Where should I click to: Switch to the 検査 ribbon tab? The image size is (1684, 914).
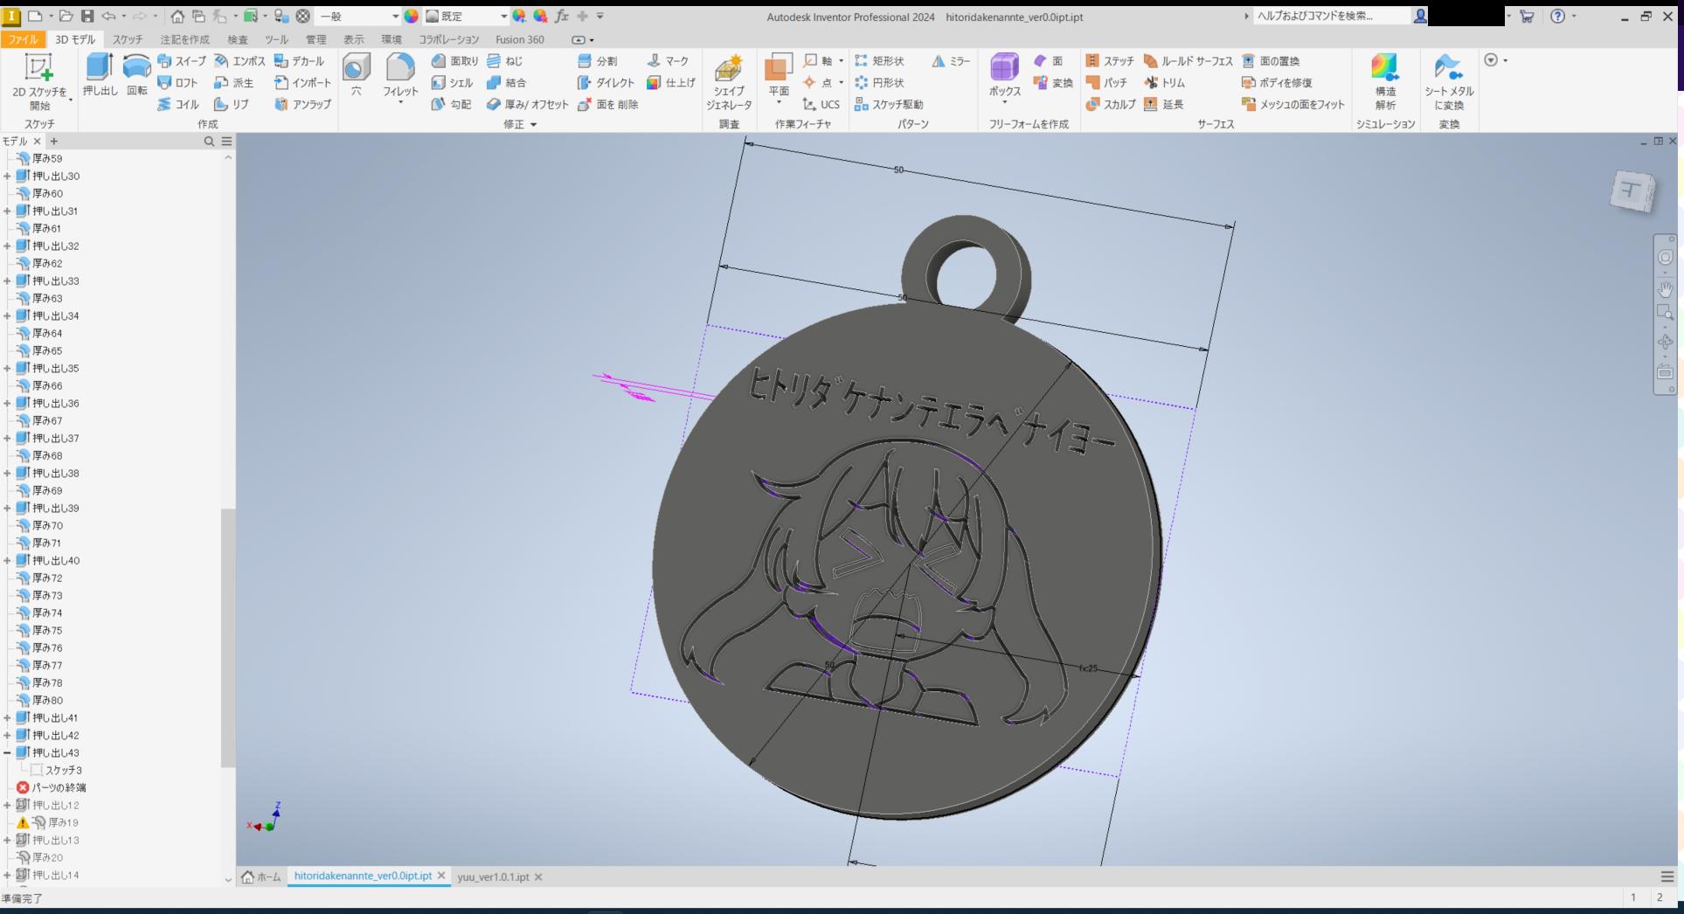pos(238,39)
